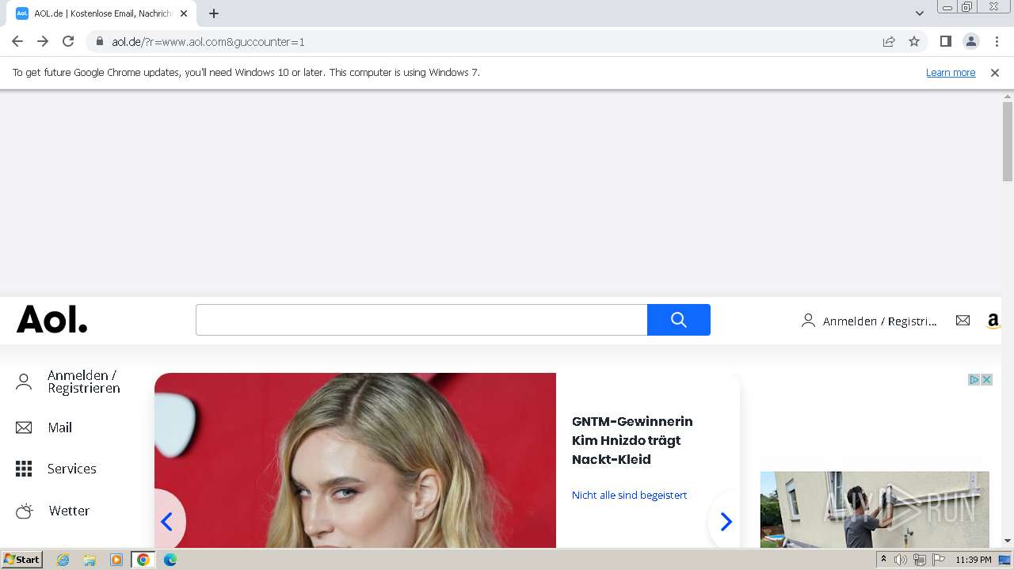
Task: Open the Learn more link
Action: 951,72
